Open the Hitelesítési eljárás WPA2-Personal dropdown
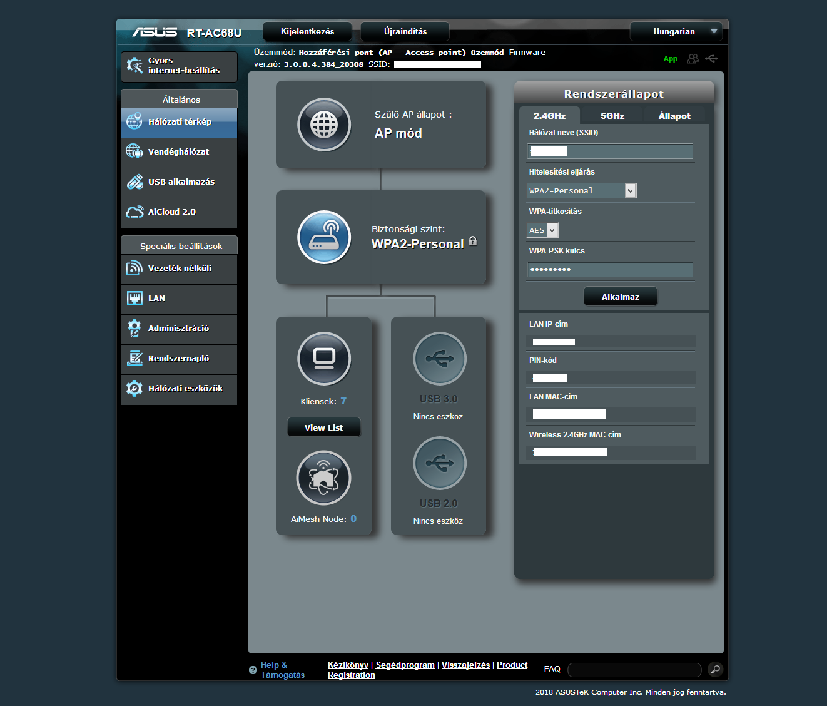 [x=582, y=191]
